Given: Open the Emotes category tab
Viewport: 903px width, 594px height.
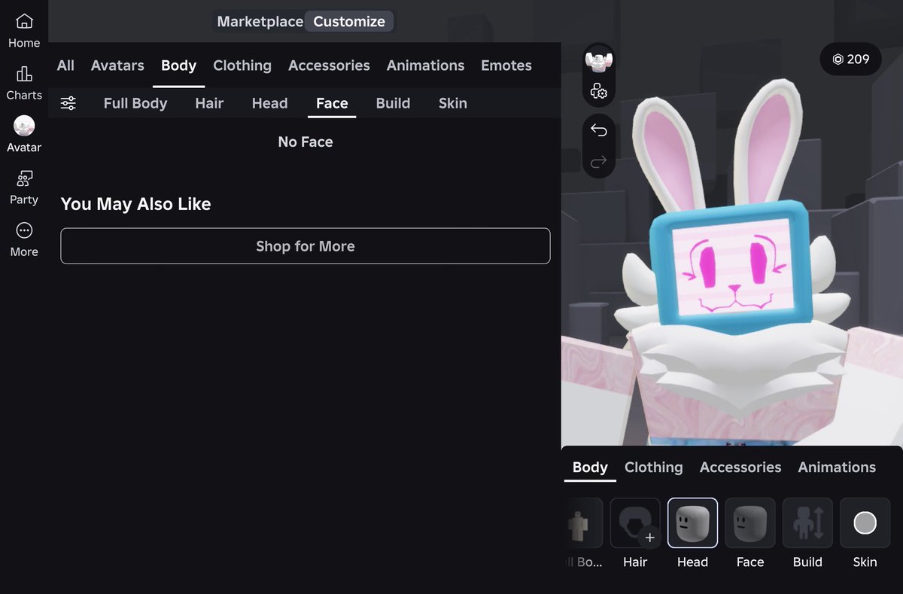Looking at the screenshot, I should [x=506, y=65].
